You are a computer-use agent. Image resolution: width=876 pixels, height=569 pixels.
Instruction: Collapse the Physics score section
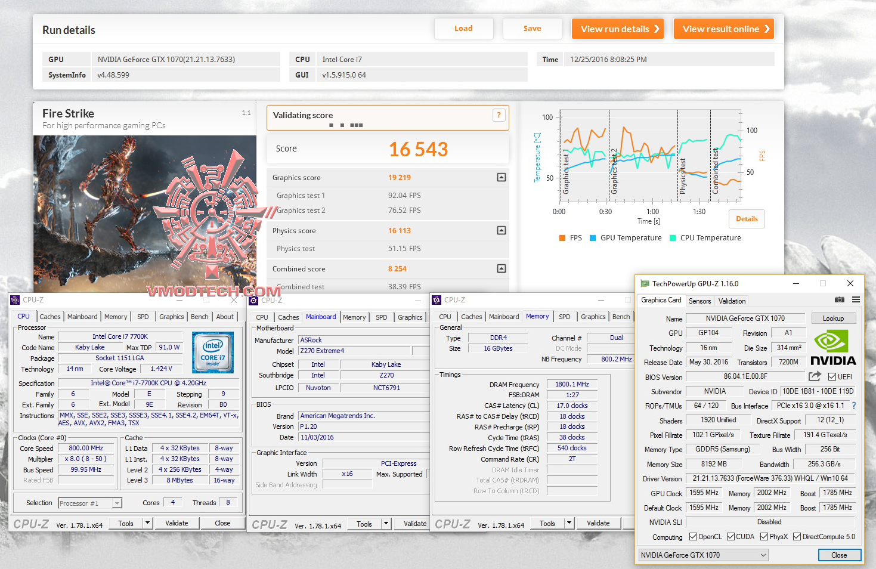(x=502, y=230)
